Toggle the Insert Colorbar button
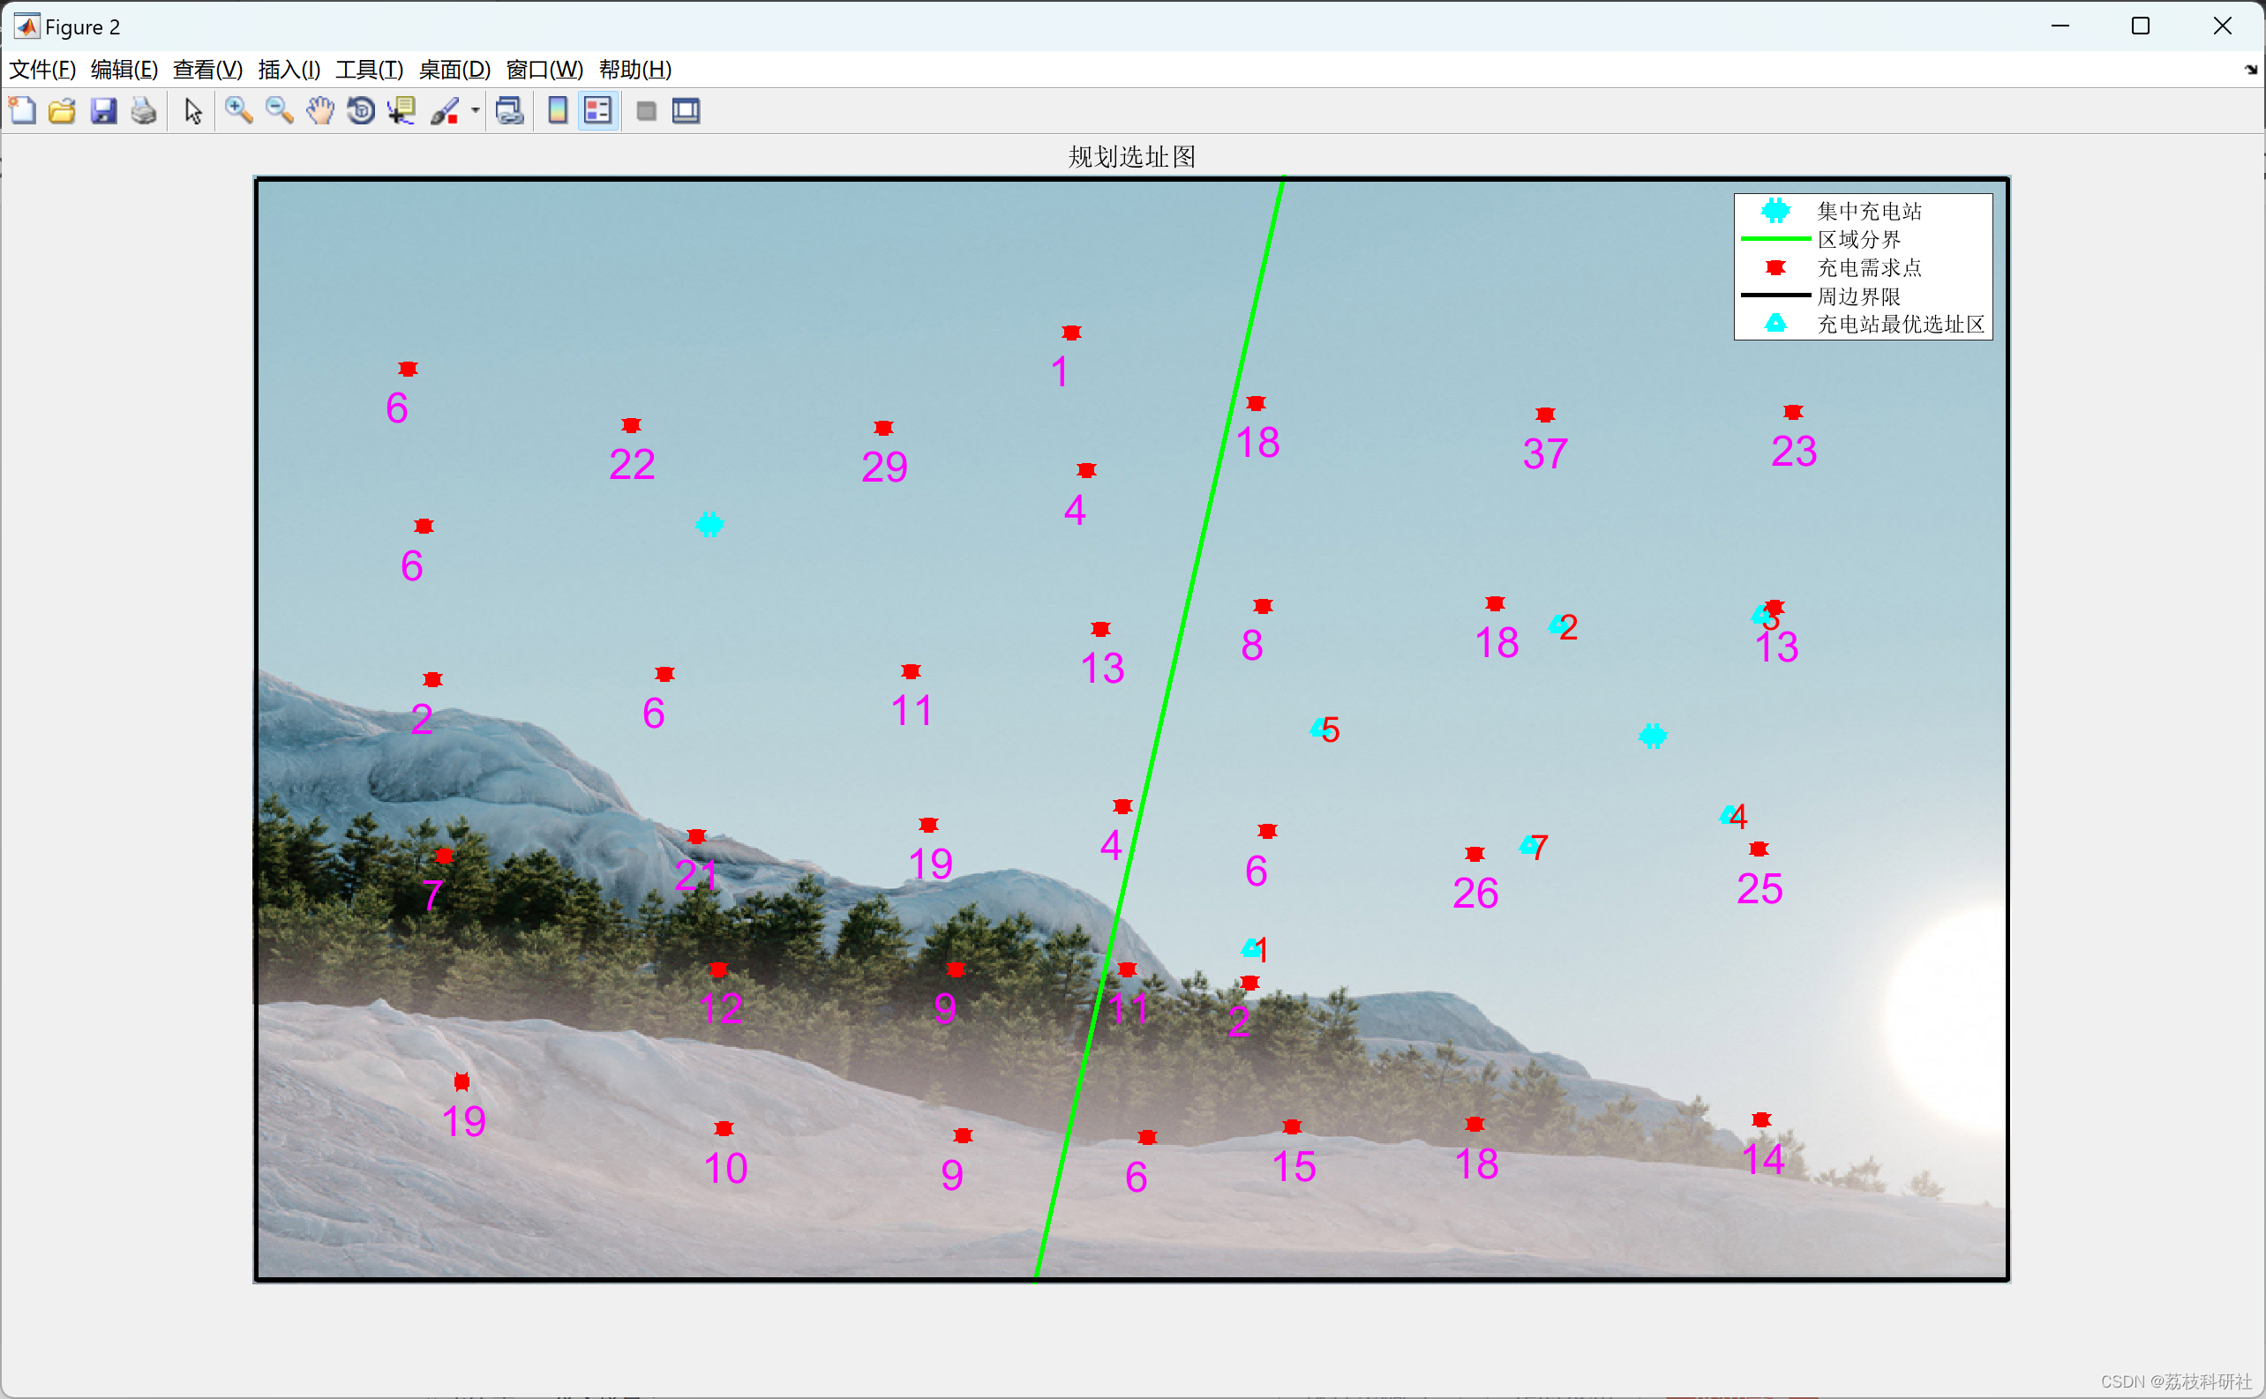The image size is (2266, 1399). point(558,111)
